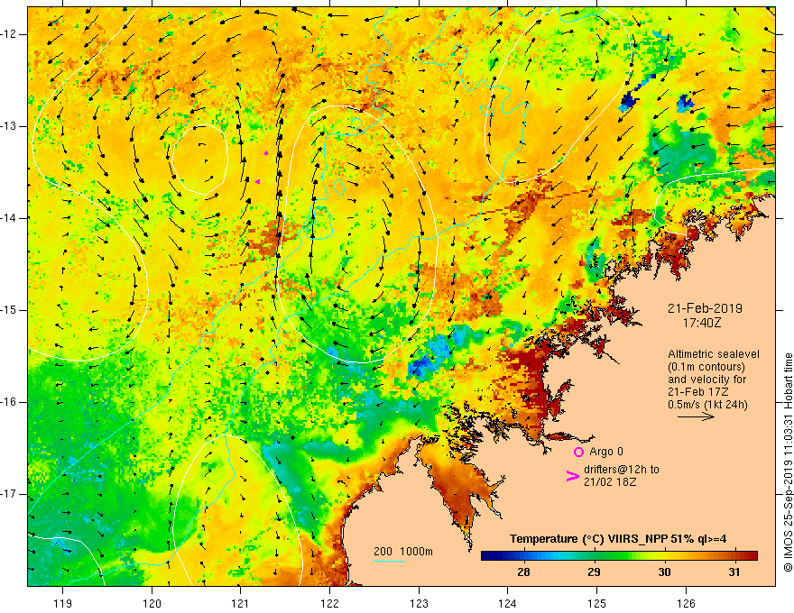Click the longitude axis label 122
Viewport: 794px width, 613px height.
pos(329,603)
